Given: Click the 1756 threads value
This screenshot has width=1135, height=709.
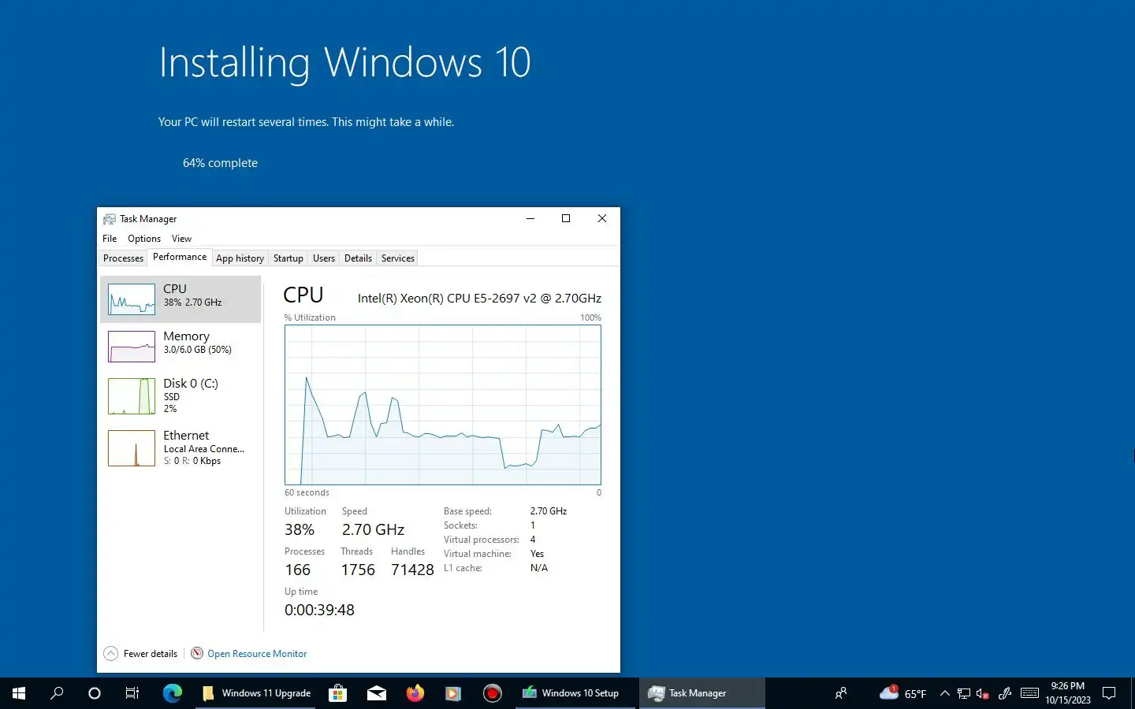Looking at the screenshot, I should [358, 570].
